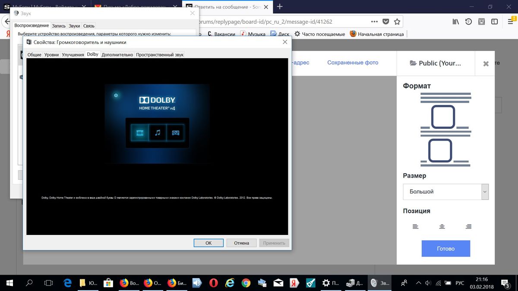Bookmark this page with the star icon
The width and height of the screenshot is (518, 291).
tap(397, 21)
